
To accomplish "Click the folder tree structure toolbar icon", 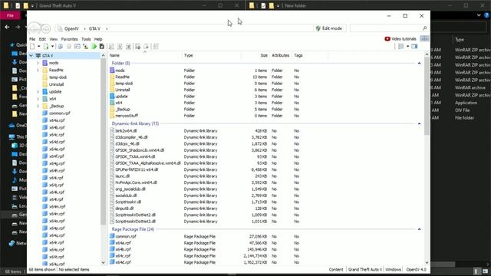I will pyautogui.click(x=85, y=47).
